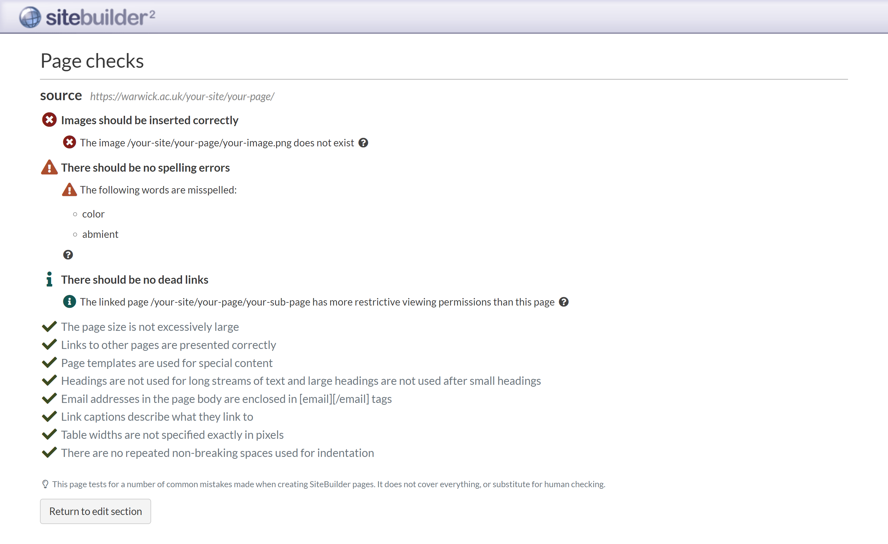Open help icon below misspelled words list
The image size is (888, 544).
(x=68, y=255)
